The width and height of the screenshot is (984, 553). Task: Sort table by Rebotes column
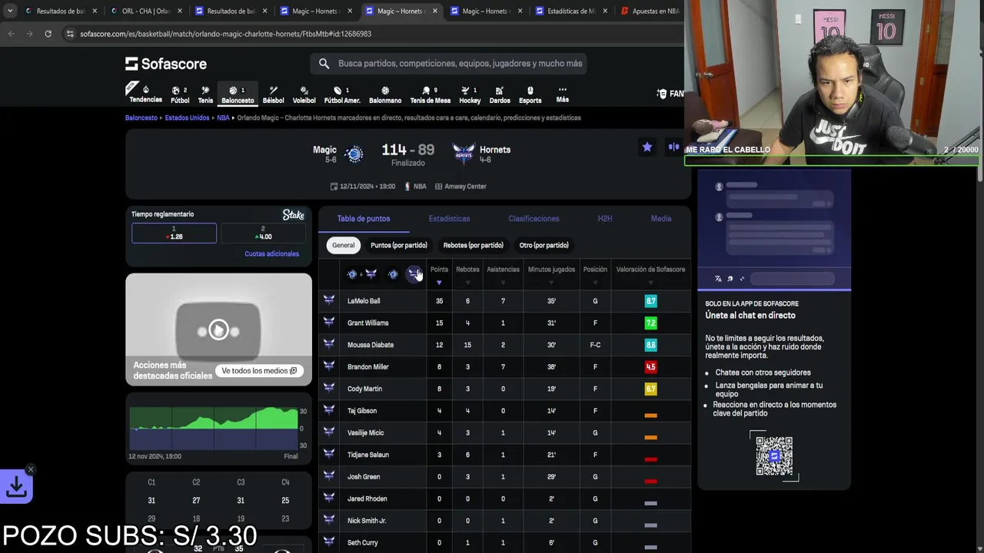467,273
